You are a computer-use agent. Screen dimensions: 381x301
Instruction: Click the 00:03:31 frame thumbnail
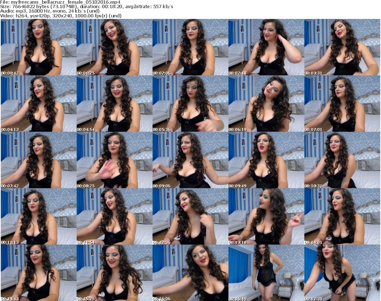342,47
